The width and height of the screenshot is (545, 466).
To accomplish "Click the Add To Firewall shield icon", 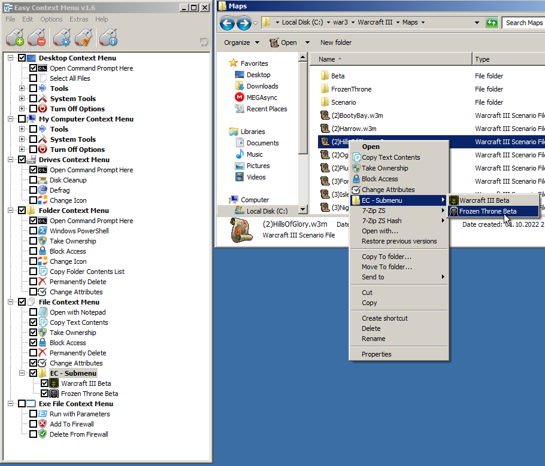I will [x=43, y=424].
